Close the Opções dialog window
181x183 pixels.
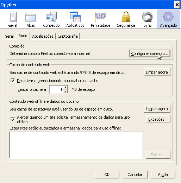coord(177,5)
